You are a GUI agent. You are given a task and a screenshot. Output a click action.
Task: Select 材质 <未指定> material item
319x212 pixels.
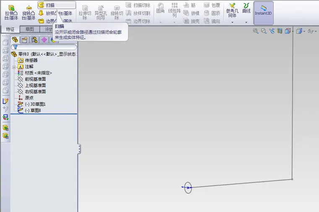pos(34,73)
